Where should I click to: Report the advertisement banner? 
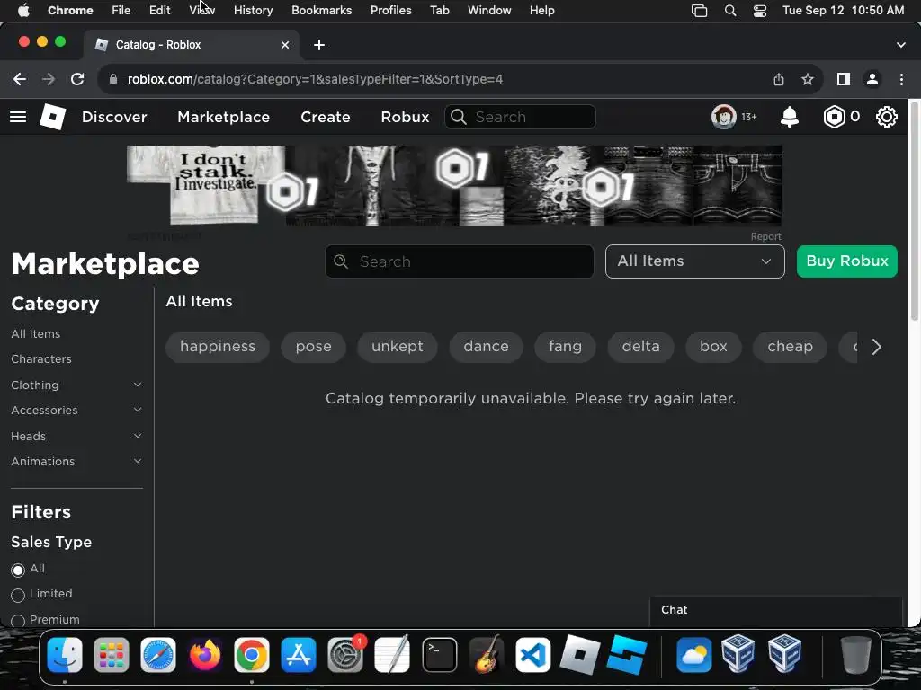[x=766, y=236]
